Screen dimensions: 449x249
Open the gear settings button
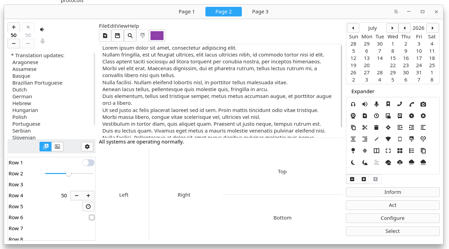[x=87, y=147]
